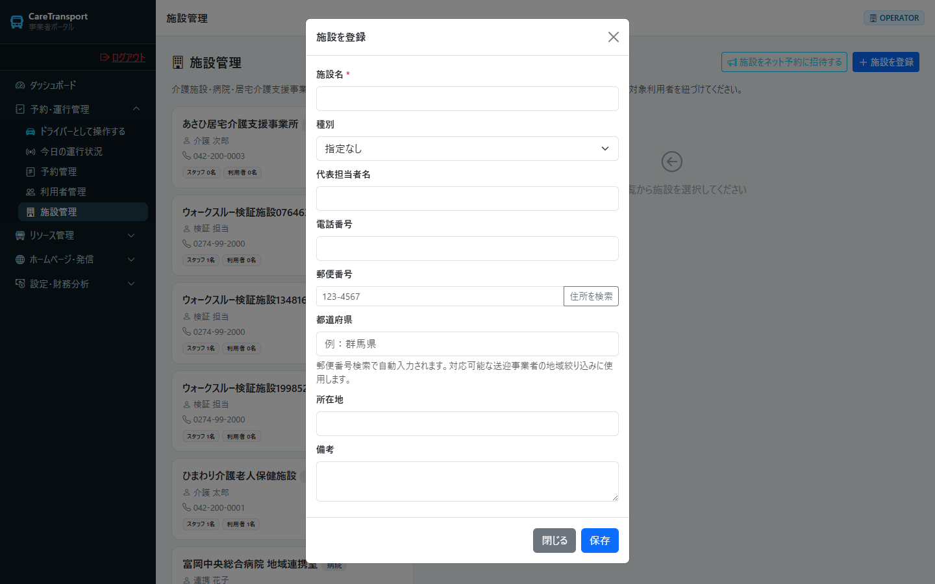Click the スタッフ 0名 badge on あさひ card

(201, 173)
